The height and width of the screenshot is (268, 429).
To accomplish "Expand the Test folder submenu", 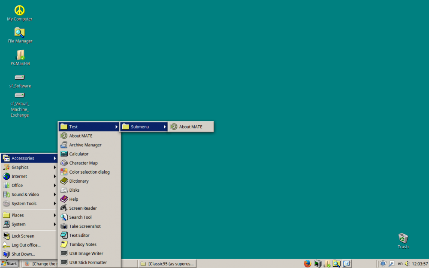I will tap(89, 126).
